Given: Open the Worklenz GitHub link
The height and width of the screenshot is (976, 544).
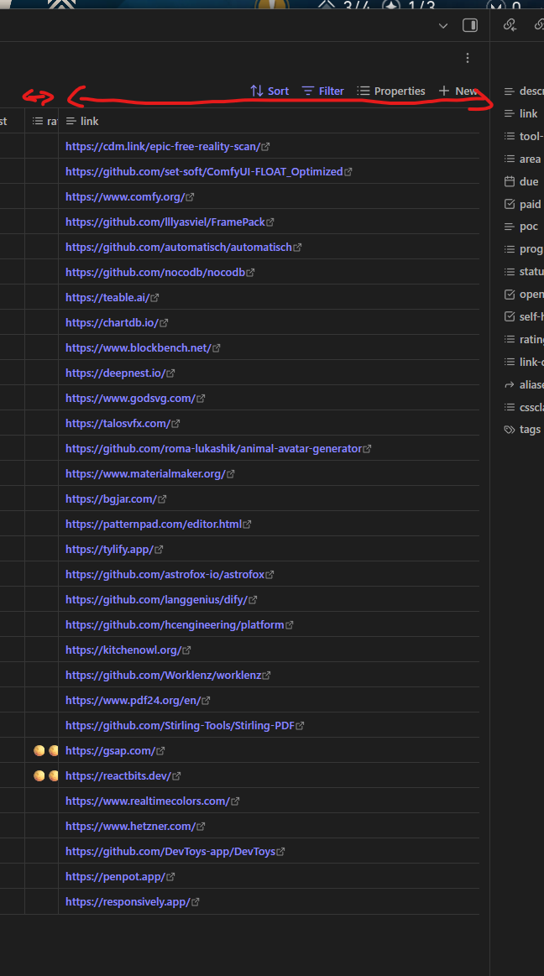Looking at the screenshot, I should (x=163, y=675).
